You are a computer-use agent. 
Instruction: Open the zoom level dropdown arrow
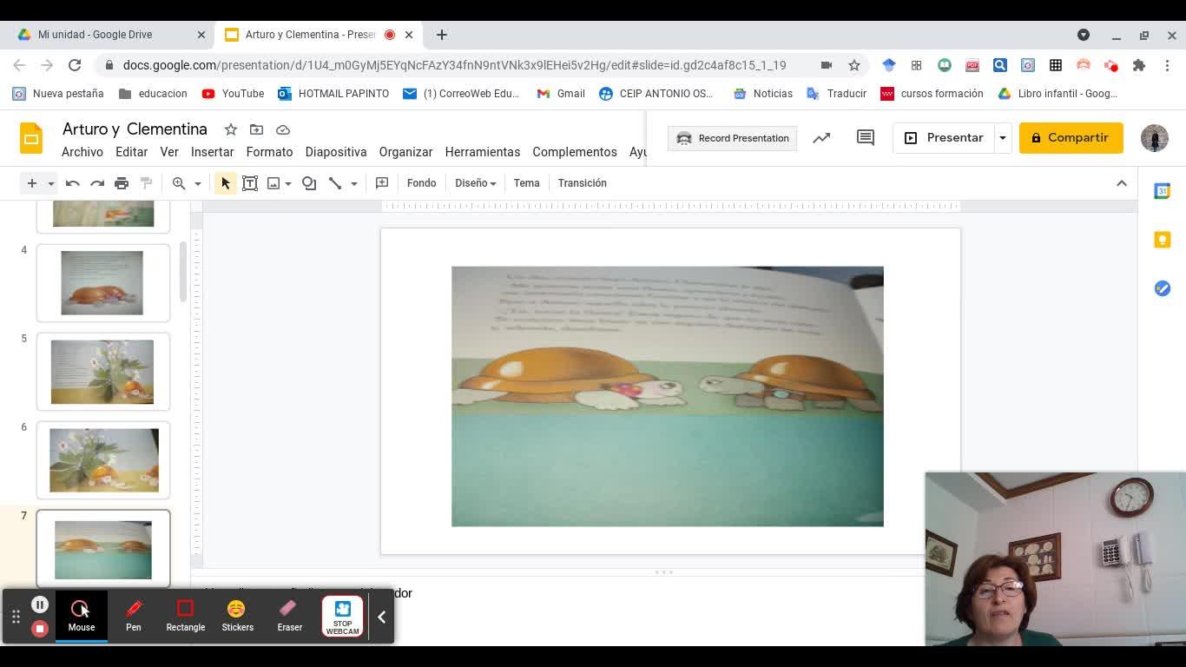197,183
